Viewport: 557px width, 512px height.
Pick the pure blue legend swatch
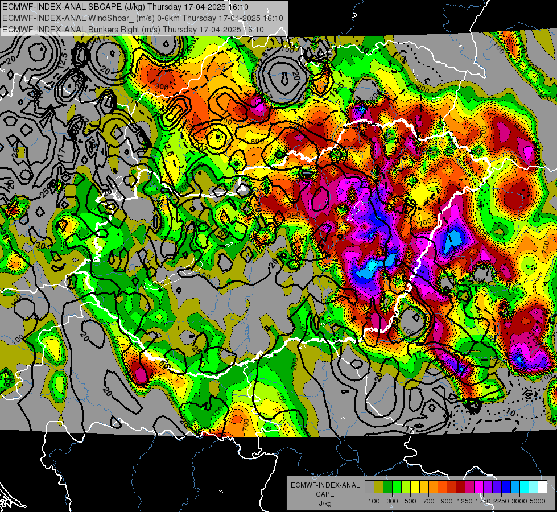[506, 487]
